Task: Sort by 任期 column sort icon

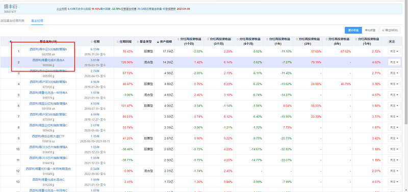Action: pyautogui.click(x=92, y=42)
